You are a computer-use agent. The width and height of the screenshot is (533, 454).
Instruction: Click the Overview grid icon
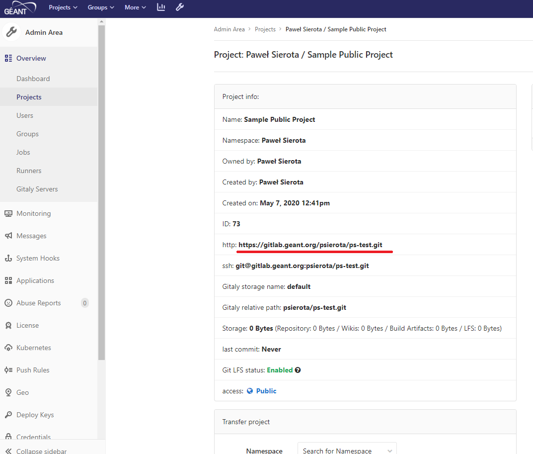coord(8,58)
